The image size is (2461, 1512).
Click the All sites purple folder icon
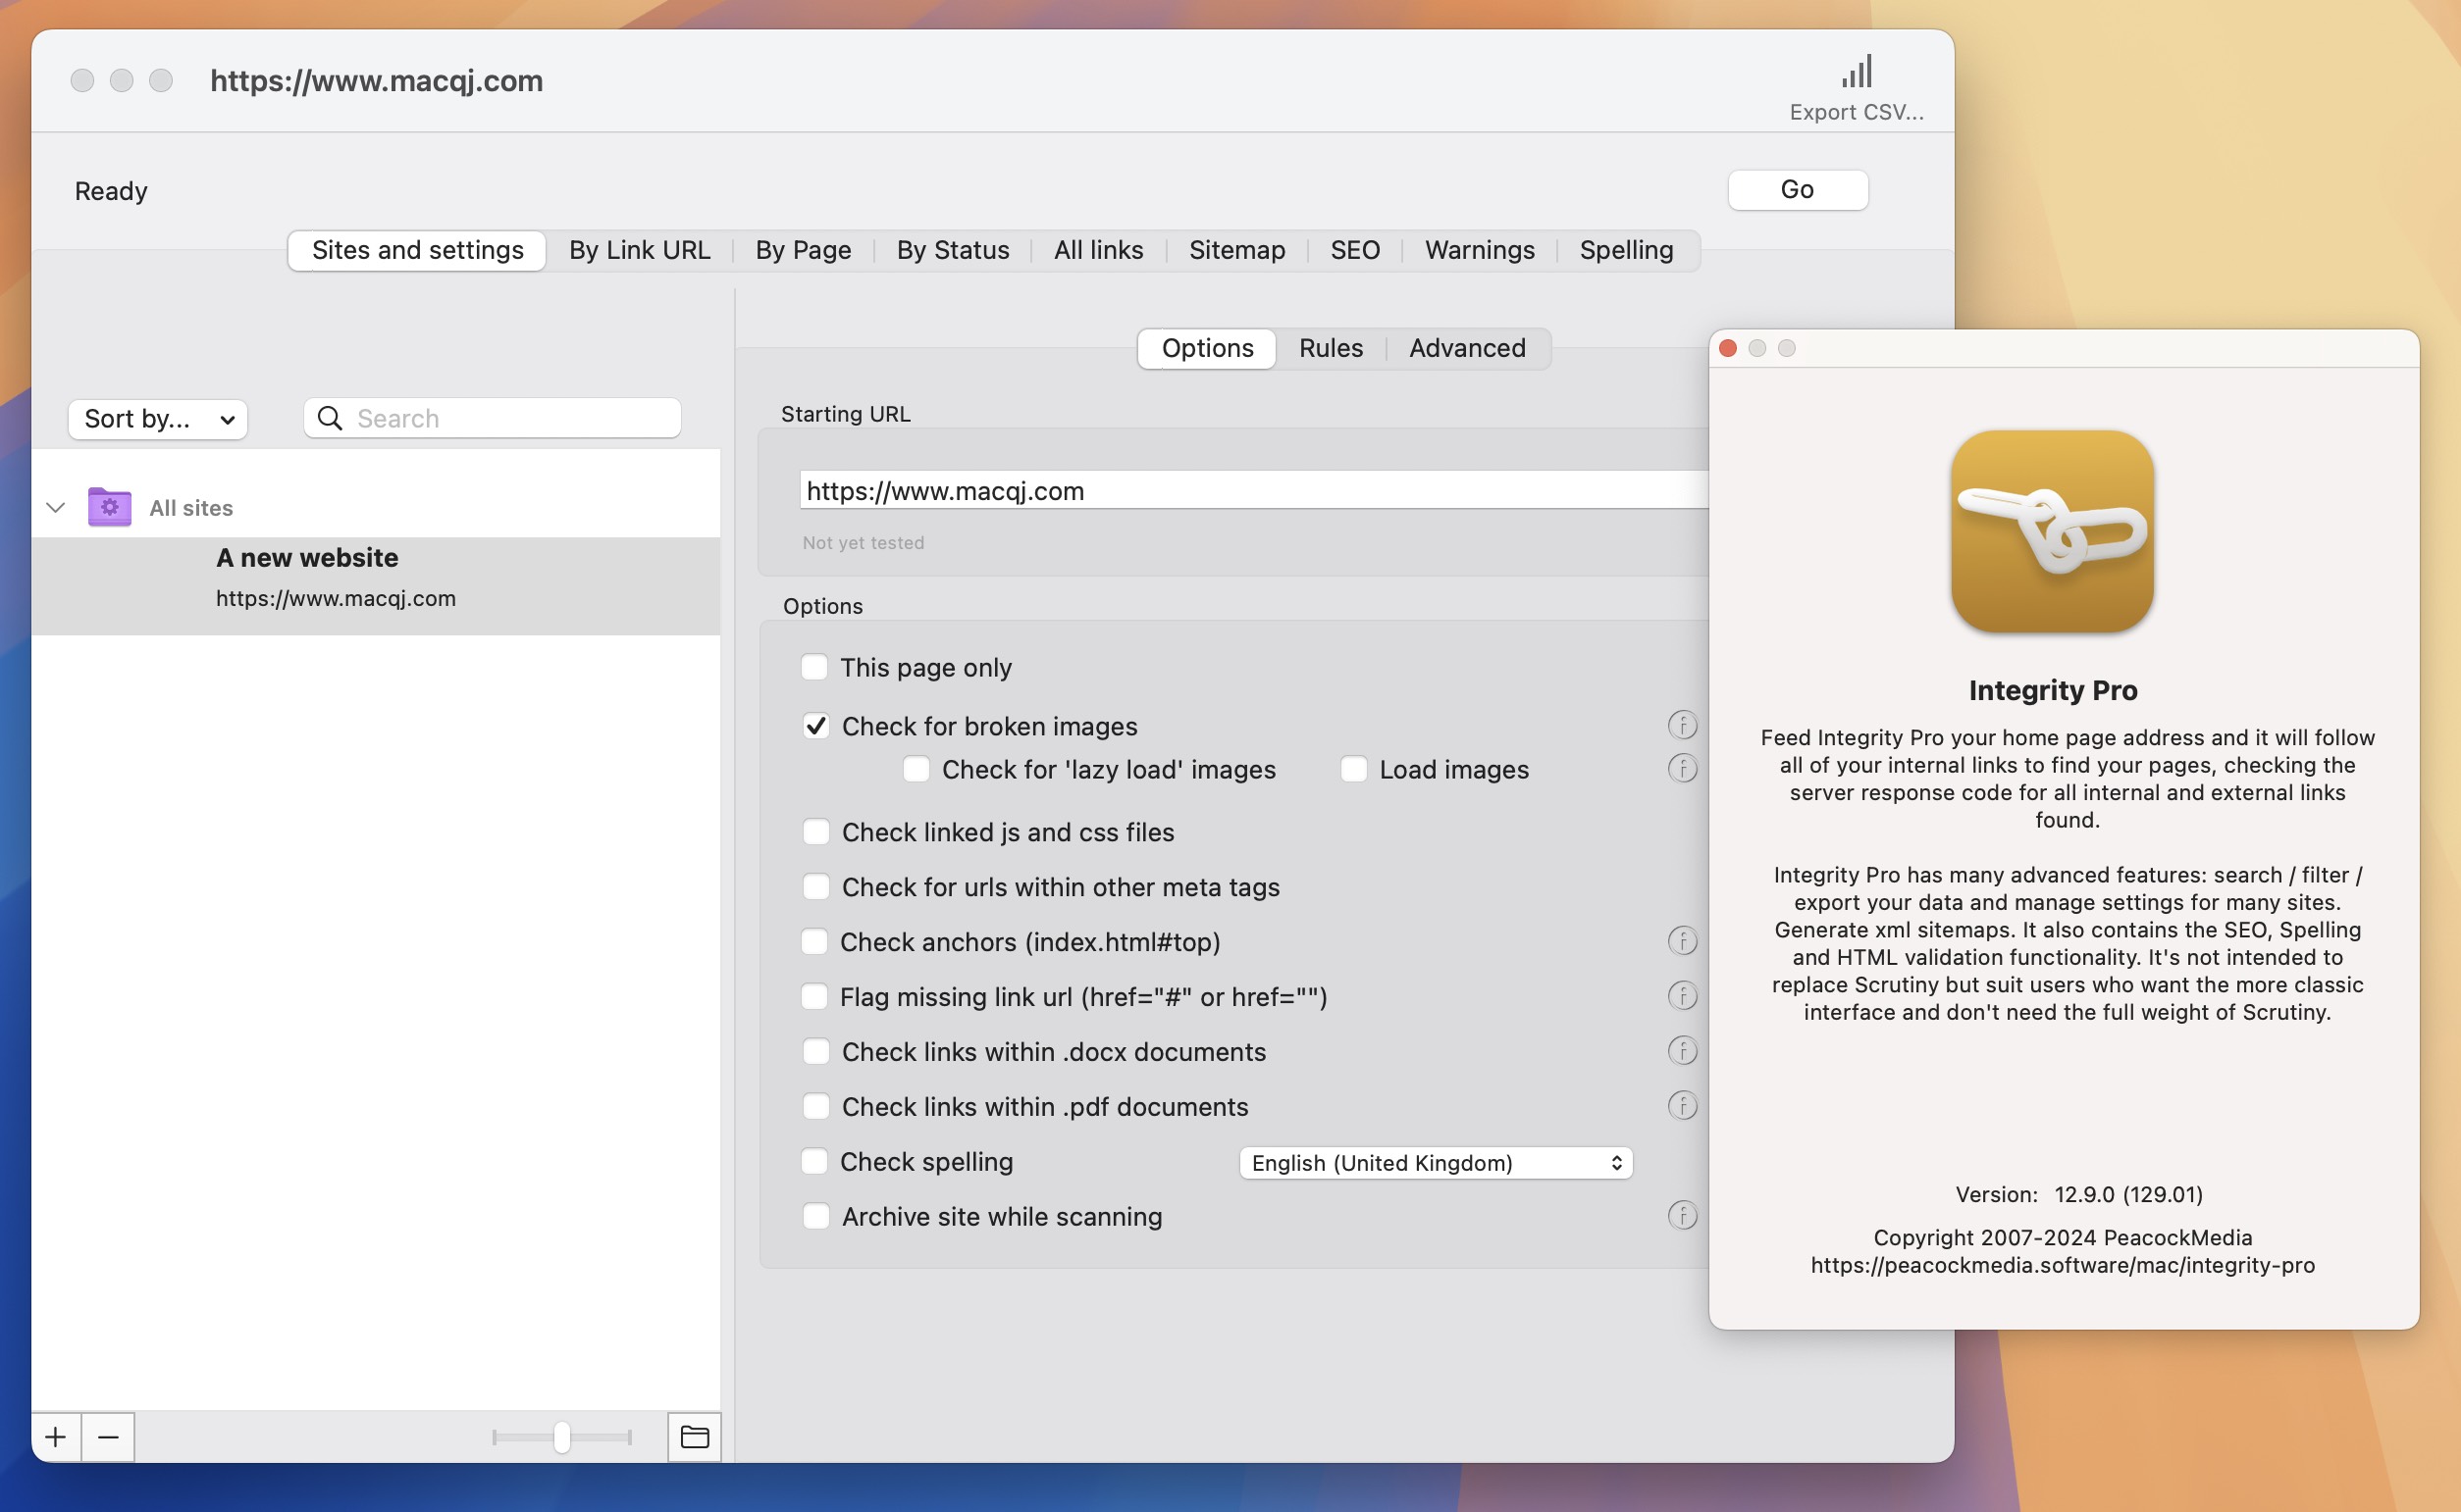(x=110, y=507)
